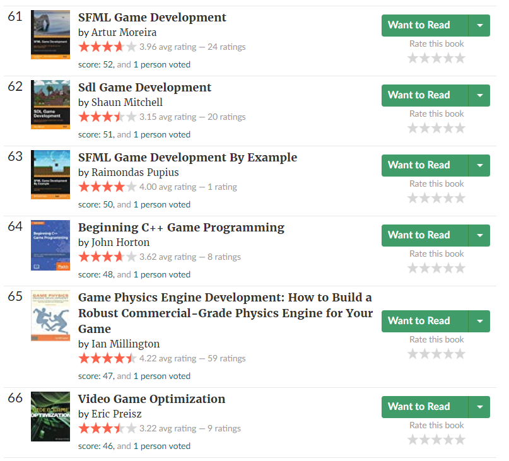Open score: 46 link for Video Game Optimization
The height and width of the screenshot is (461, 509).
tap(96, 446)
